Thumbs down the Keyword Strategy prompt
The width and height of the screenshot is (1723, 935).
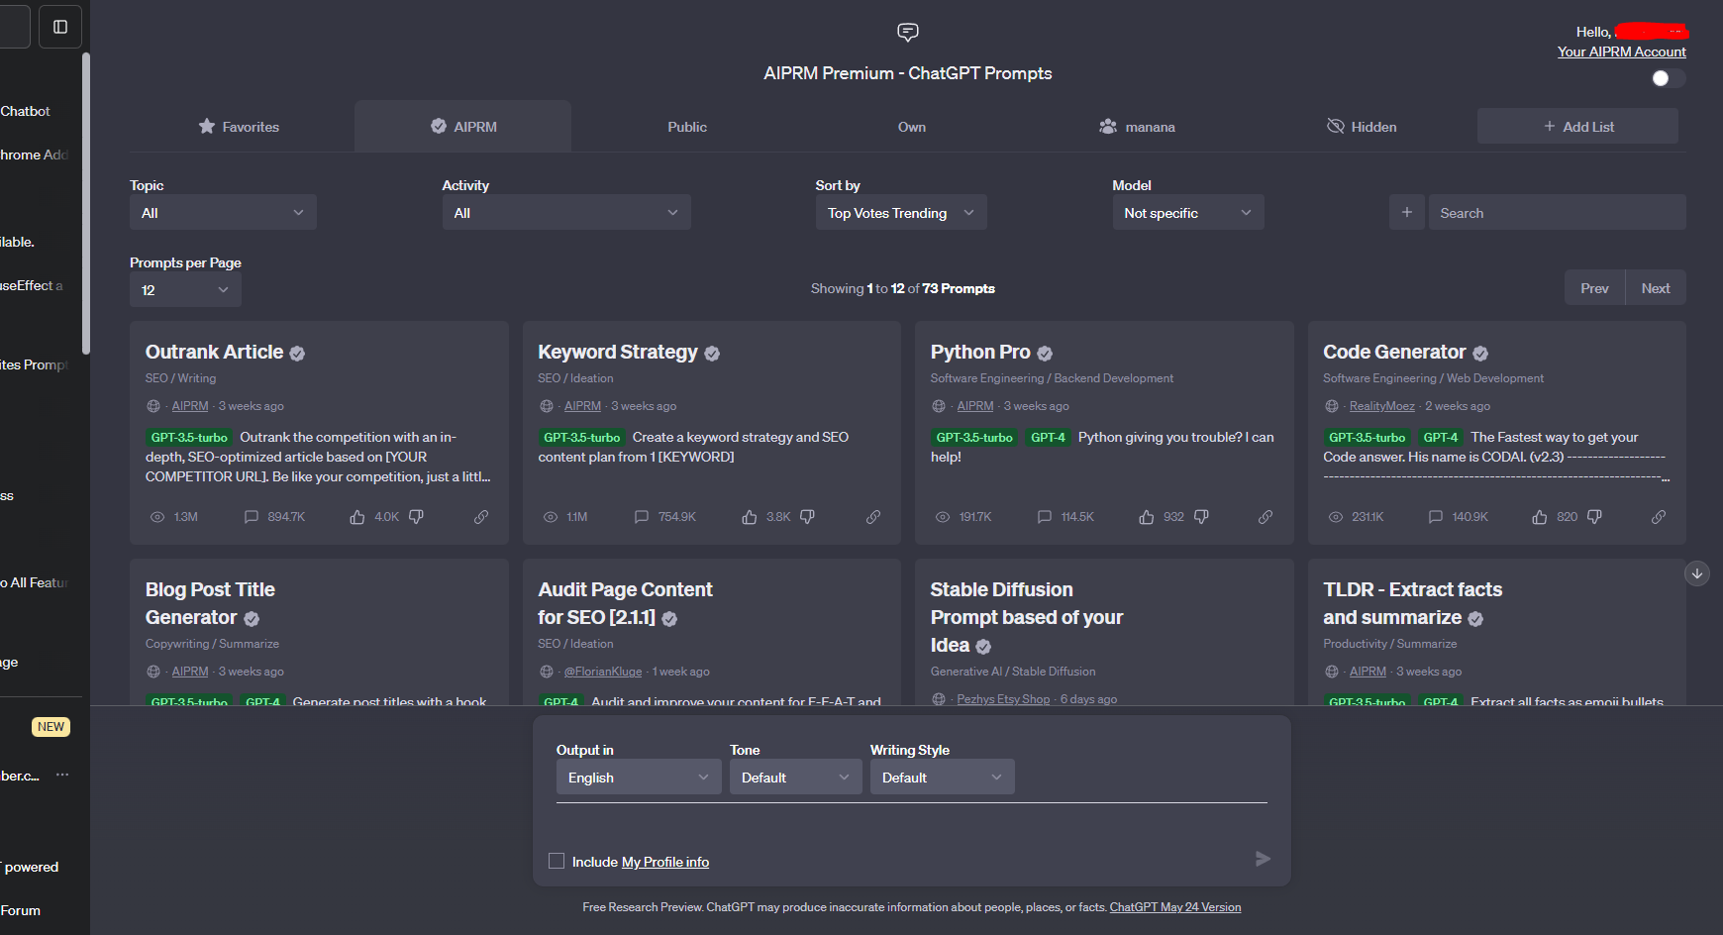pos(807,517)
